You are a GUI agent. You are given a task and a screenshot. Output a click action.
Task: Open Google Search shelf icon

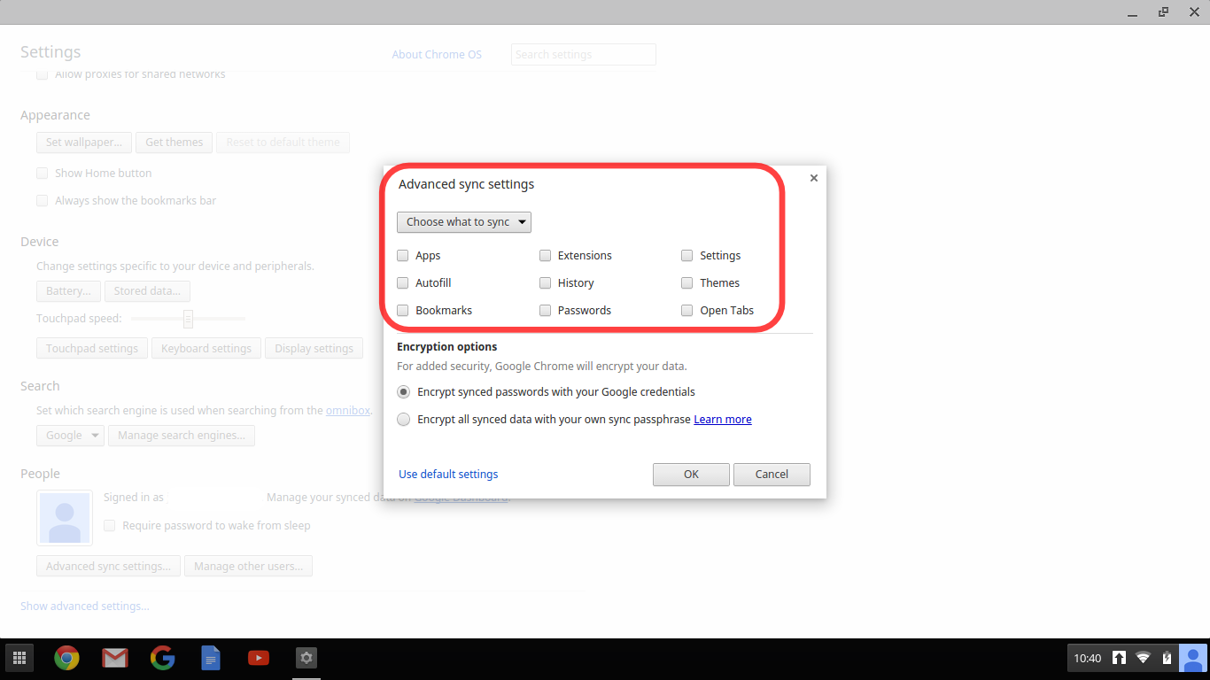click(x=162, y=658)
